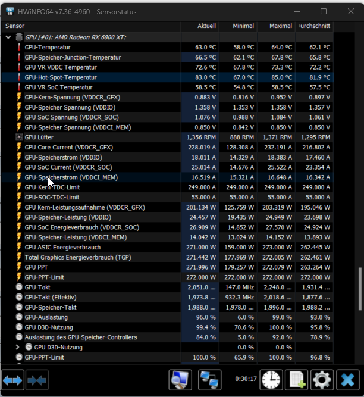The image size is (364, 397).
Task: Select GPU SoC Energieverbrauch (VDDCR_SOC) row
Action: (x=167, y=227)
